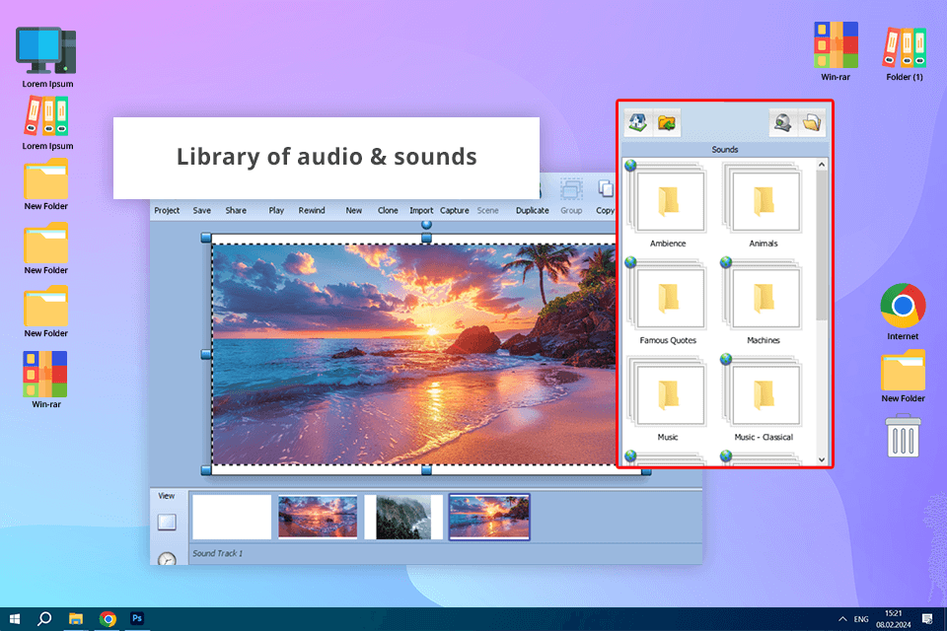Open the Project menu

[167, 210]
